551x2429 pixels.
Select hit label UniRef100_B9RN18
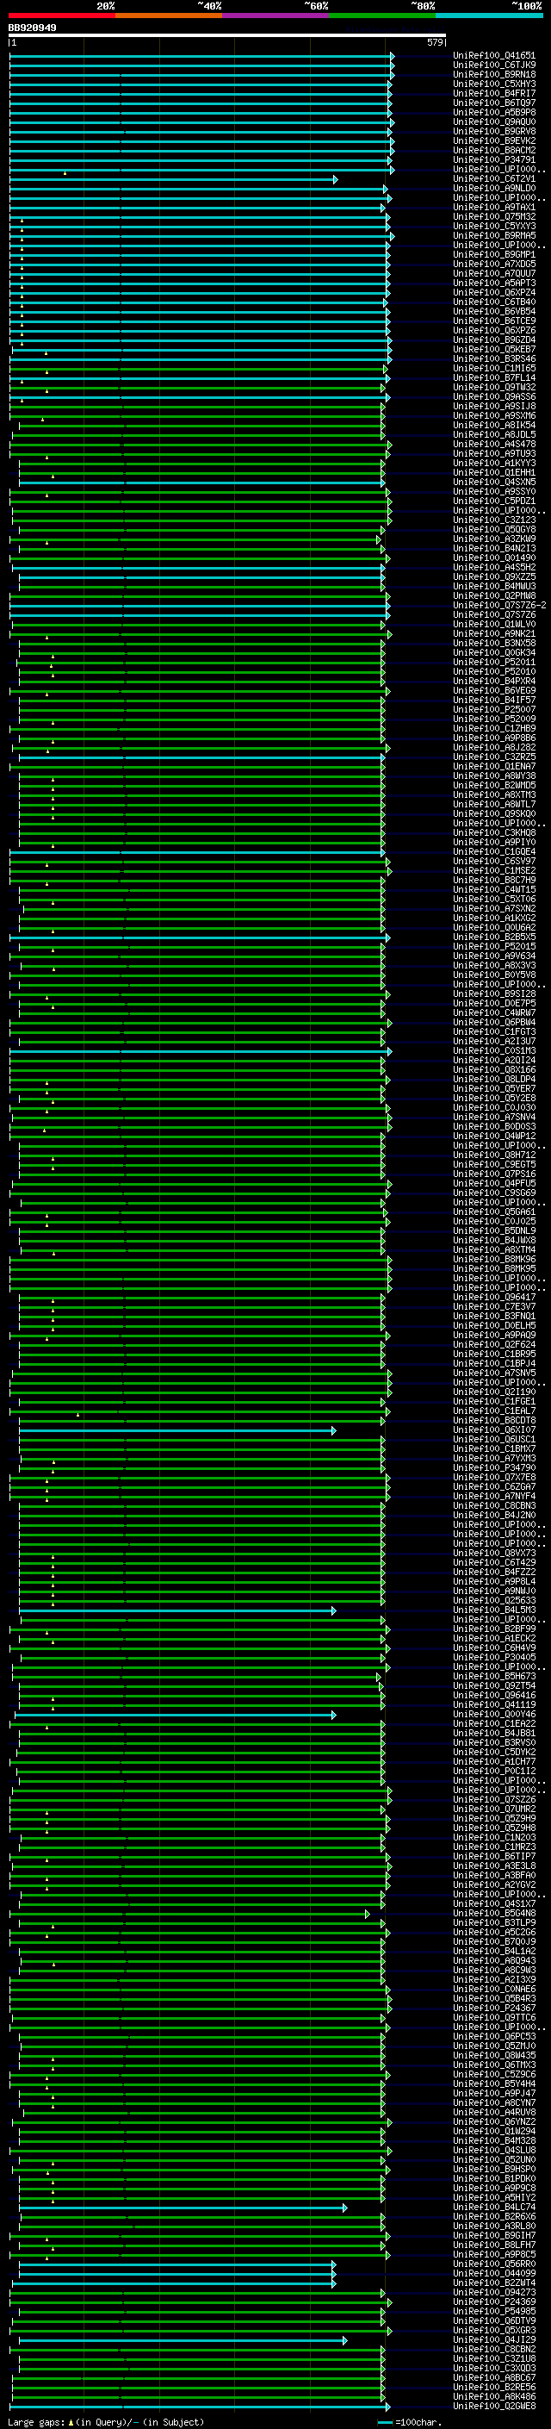pyautogui.click(x=494, y=74)
